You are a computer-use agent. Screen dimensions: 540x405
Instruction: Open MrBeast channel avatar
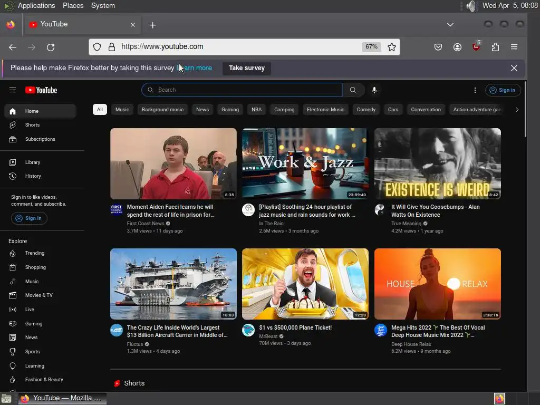pyautogui.click(x=248, y=330)
